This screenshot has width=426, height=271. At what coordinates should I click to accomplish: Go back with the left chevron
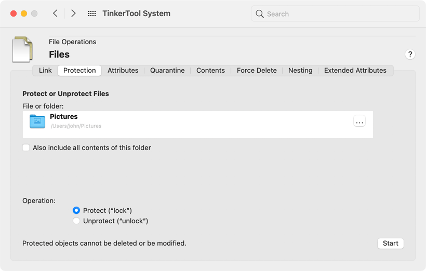click(55, 13)
